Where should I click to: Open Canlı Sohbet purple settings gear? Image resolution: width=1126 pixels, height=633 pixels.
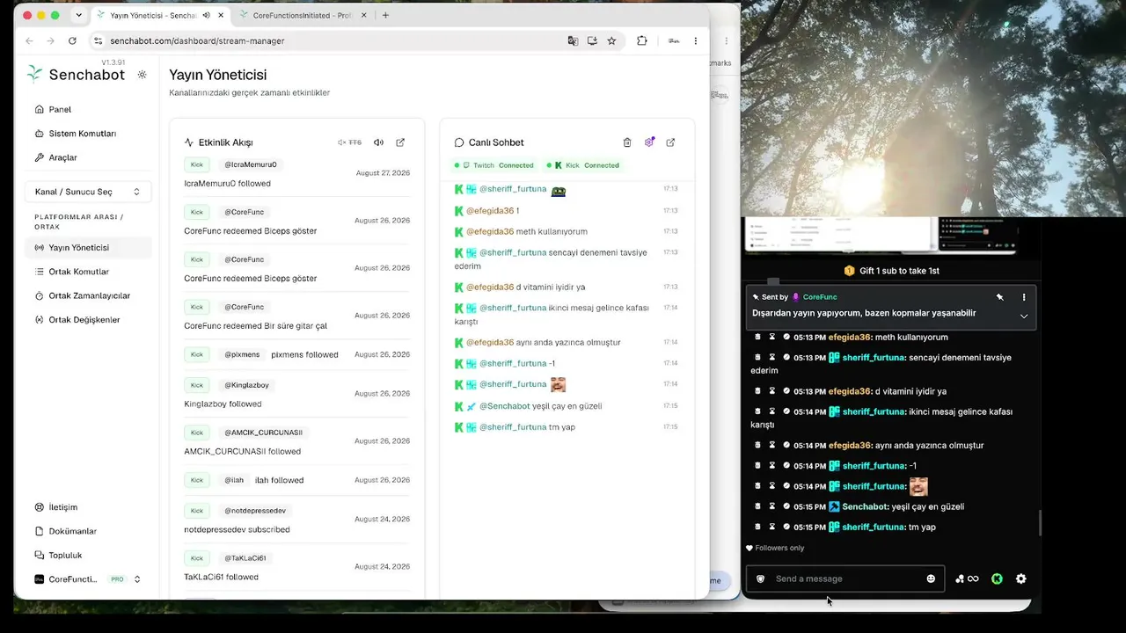click(649, 142)
